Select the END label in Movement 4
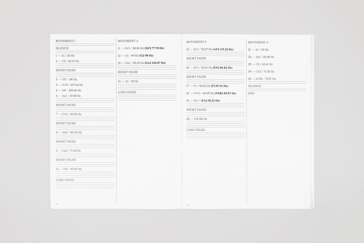The height and width of the screenshot is (243, 364). click(x=251, y=94)
